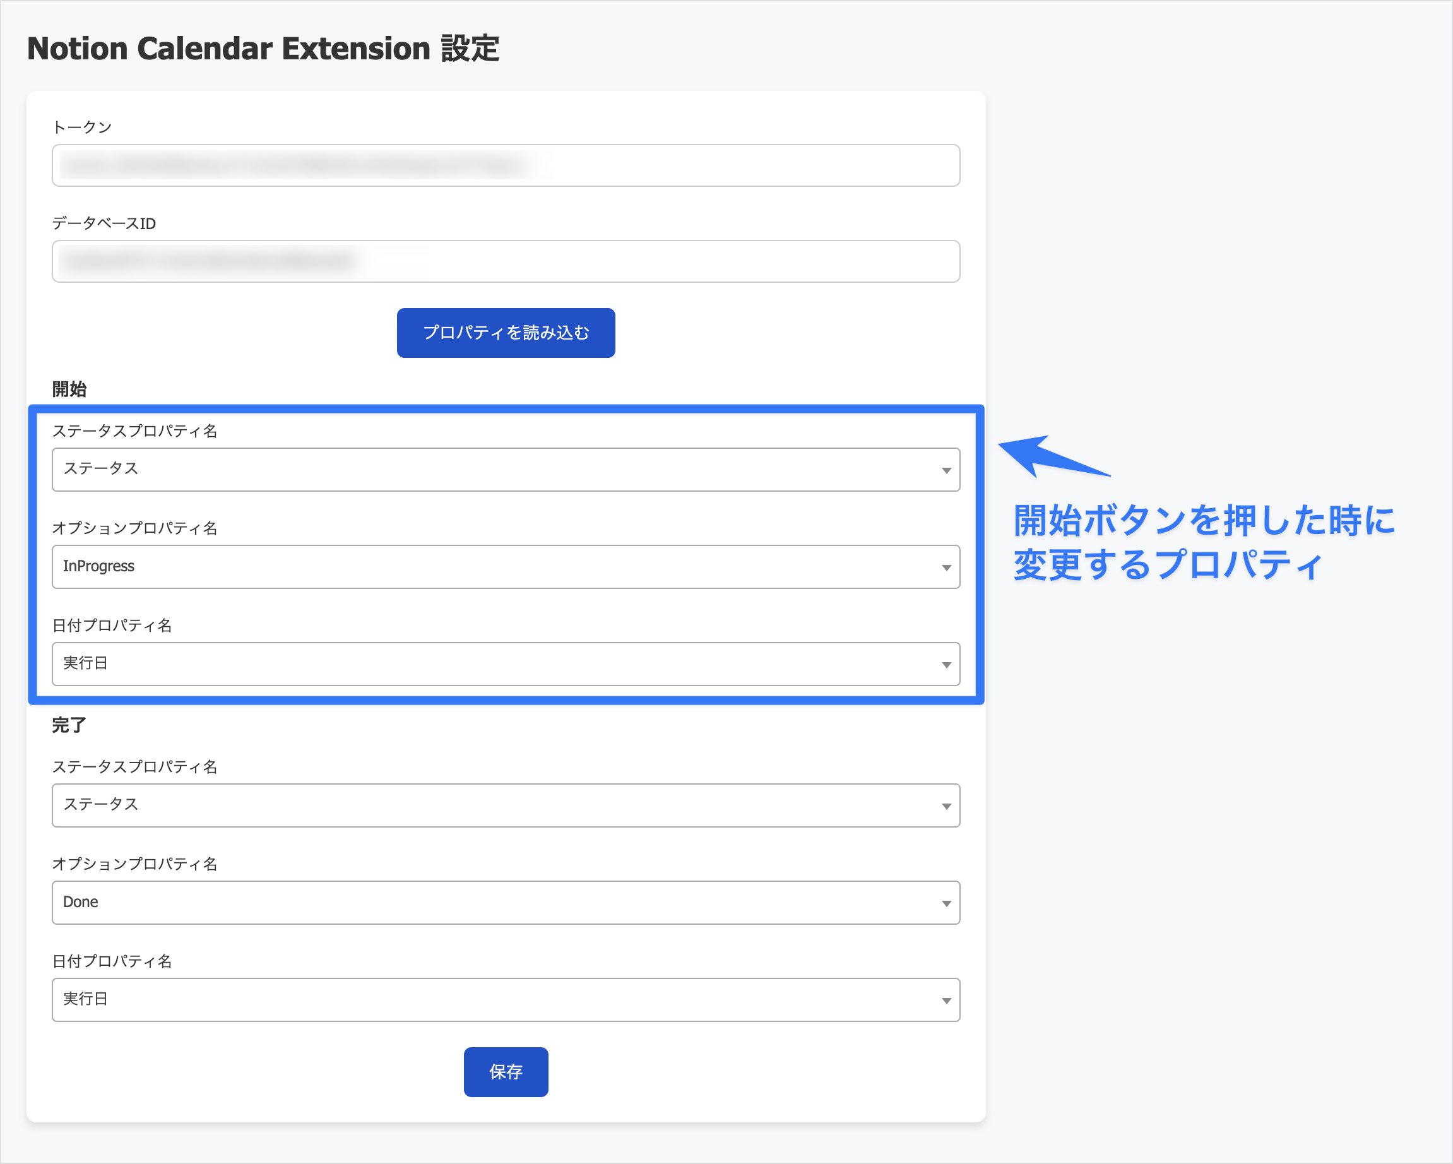1453x1164 pixels.
Task: Click arrow icon of 完了 ステータス select
Action: pyautogui.click(x=946, y=806)
